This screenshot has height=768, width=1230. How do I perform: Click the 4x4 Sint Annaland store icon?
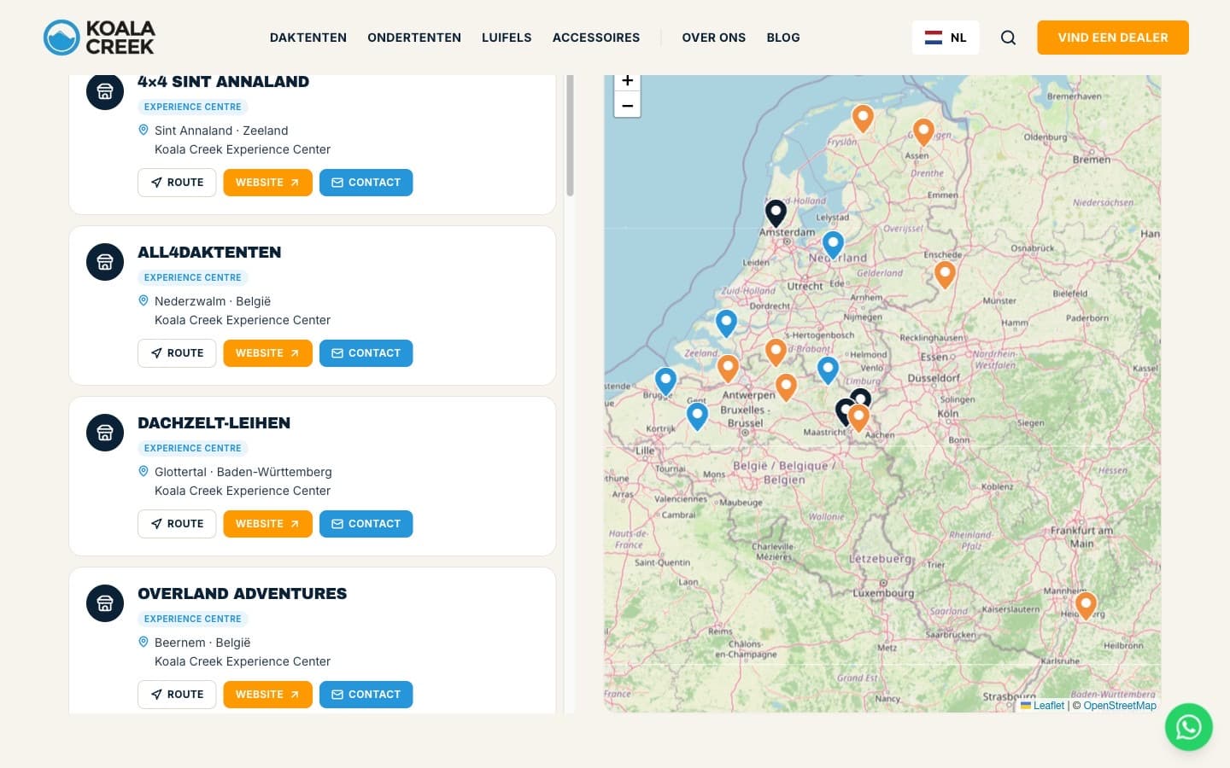coord(105,91)
